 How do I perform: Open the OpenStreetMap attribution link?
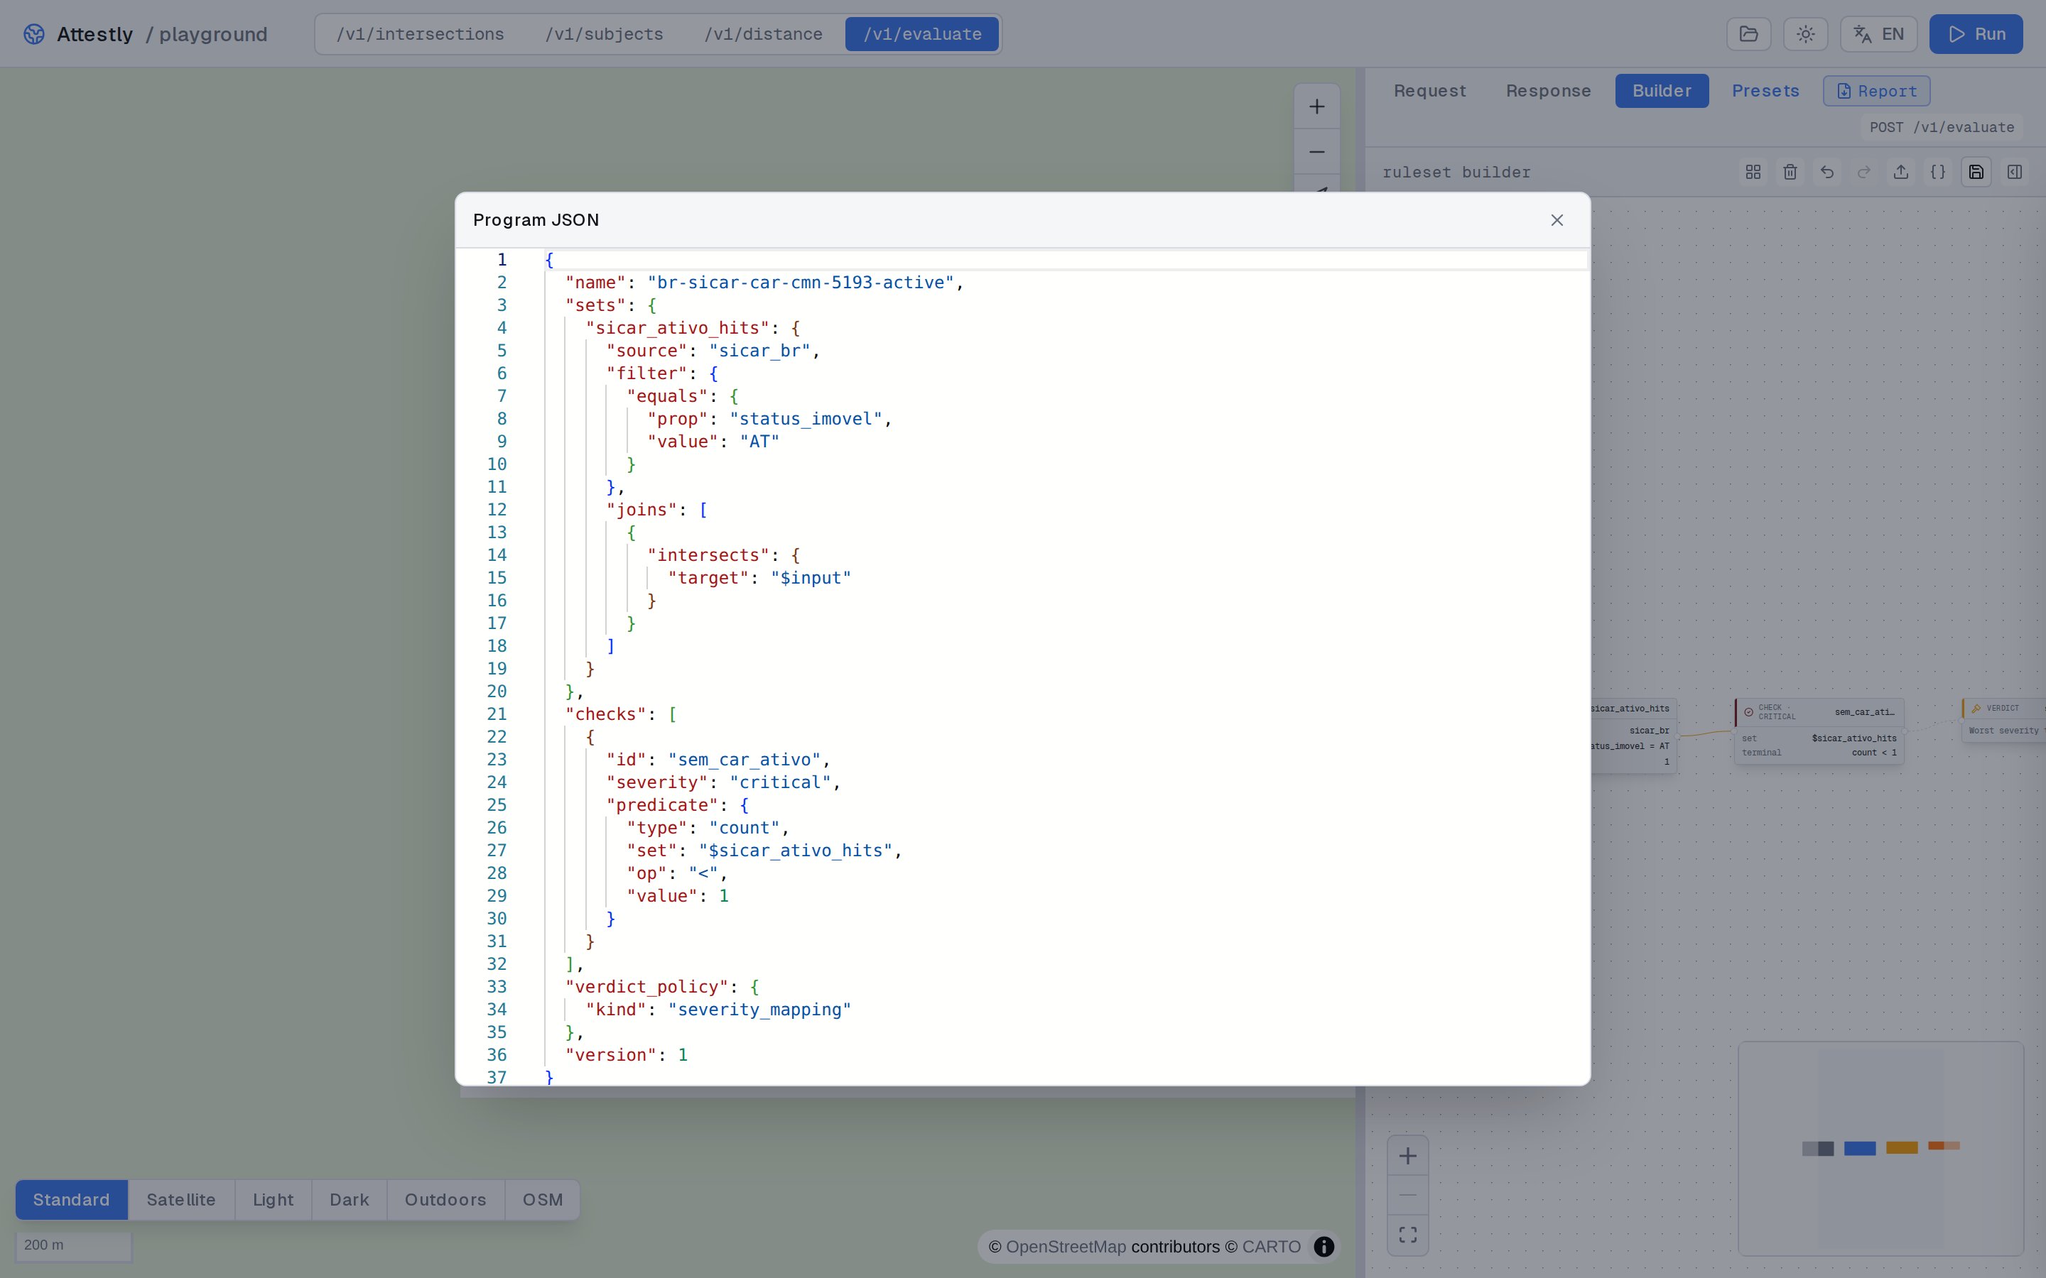[x=1066, y=1247]
